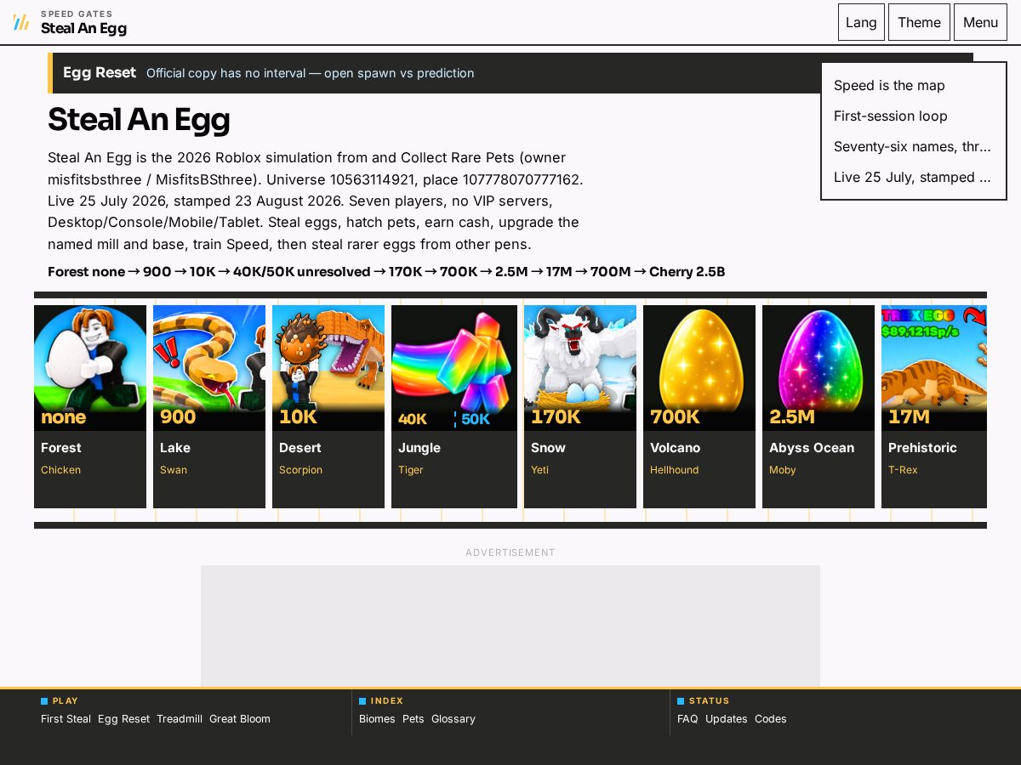Click the 'Steal An Egg' main heading
This screenshot has width=1021, height=765.
[x=139, y=120]
